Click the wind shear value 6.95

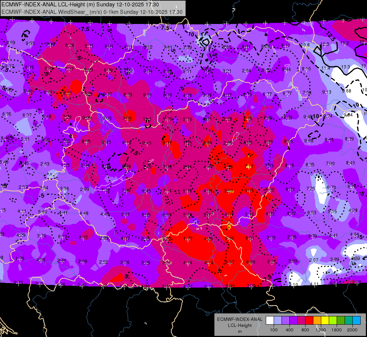point(146,215)
